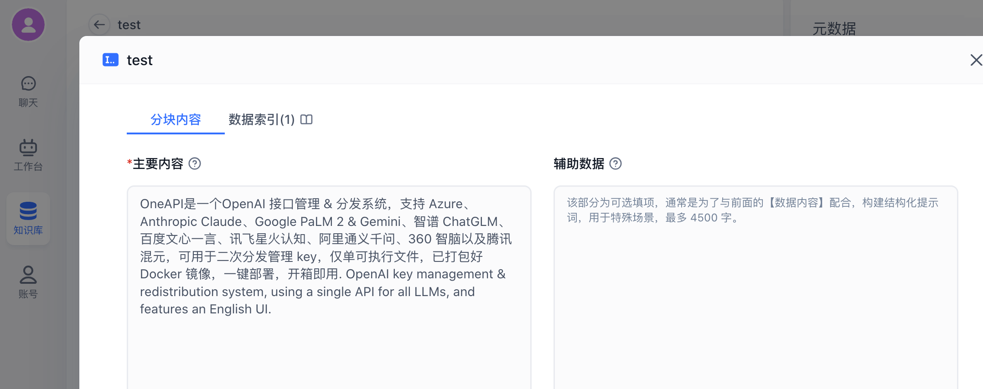Close the test dialog
Image resolution: width=983 pixels, height=389 pixels.
[976, 60]
